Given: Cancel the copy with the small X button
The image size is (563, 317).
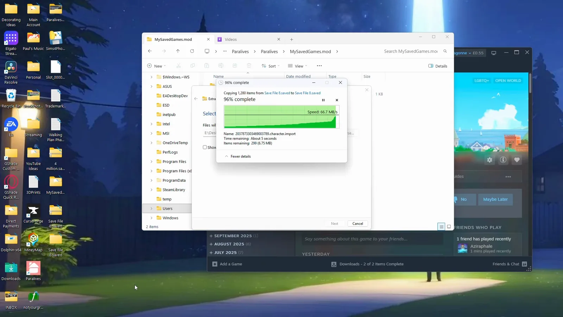Looking at the screenshot, I should (x=337, y=100).
